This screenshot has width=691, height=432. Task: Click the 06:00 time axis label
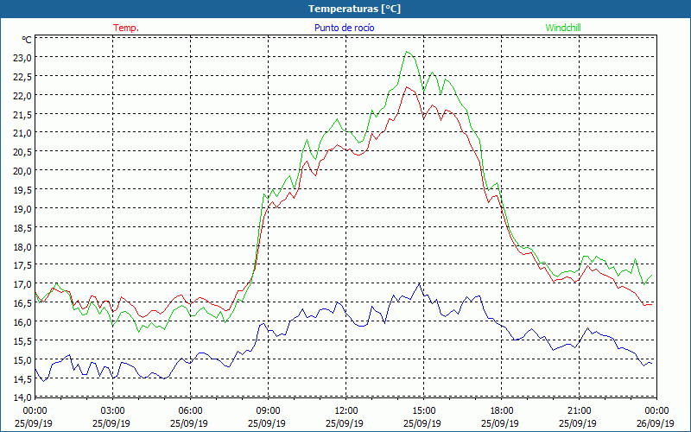pyautogui.click(x=190, y=411)
